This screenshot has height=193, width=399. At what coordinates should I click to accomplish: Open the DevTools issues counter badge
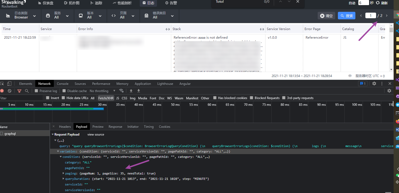click(x=363, y=83)
